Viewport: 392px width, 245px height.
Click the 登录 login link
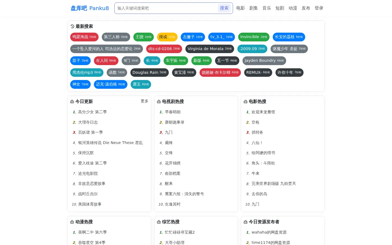pyautogui.click(x=319, y=8)
